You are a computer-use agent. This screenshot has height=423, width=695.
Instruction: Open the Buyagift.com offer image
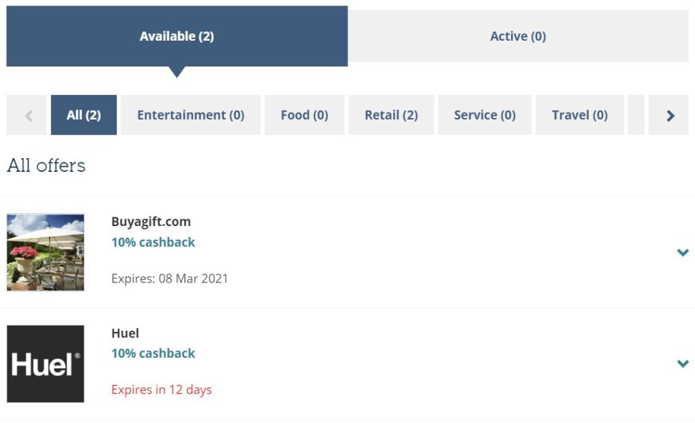(45, 253)
